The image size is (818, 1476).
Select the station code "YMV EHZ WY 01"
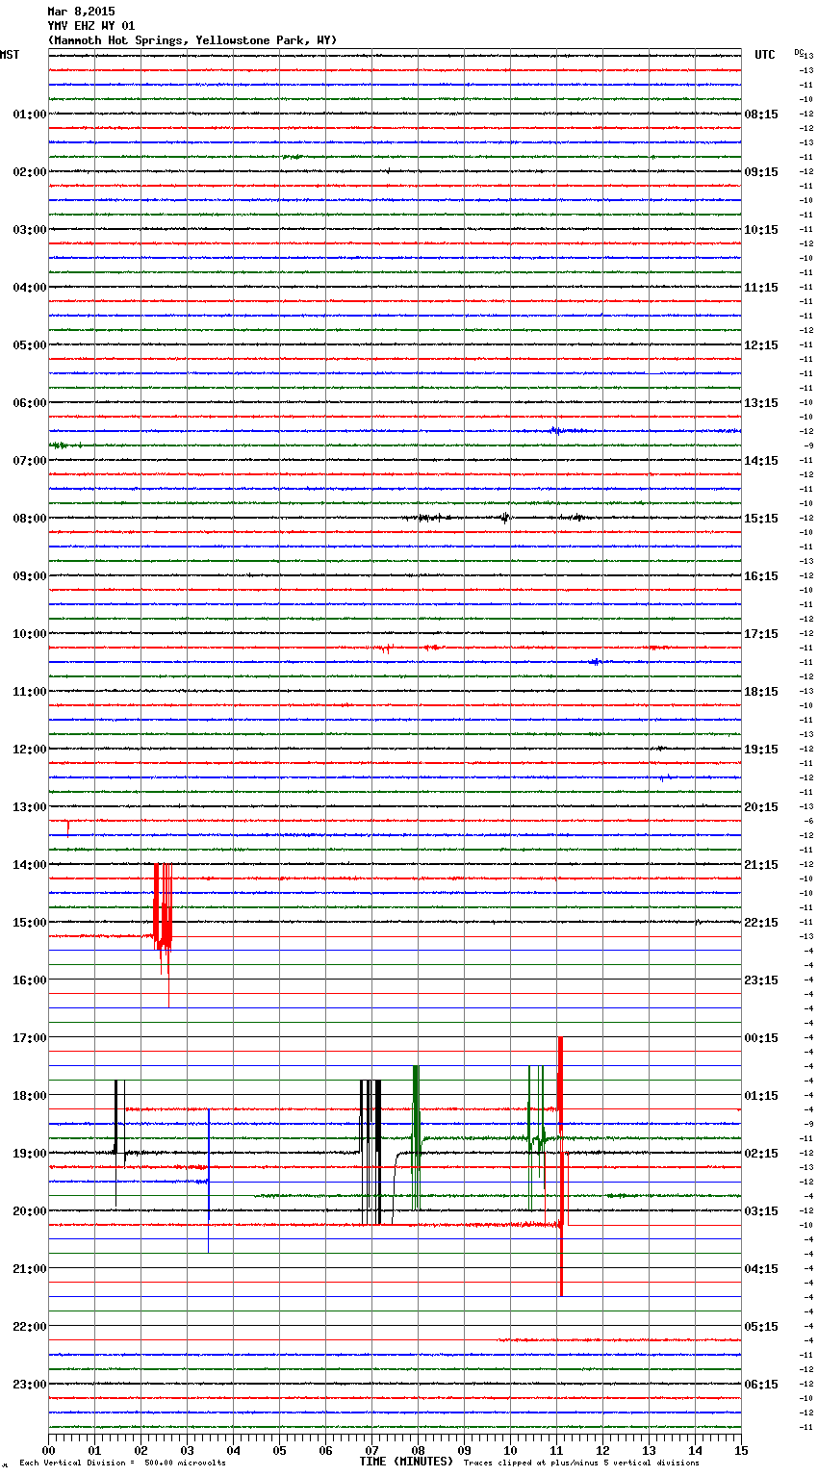91,26
